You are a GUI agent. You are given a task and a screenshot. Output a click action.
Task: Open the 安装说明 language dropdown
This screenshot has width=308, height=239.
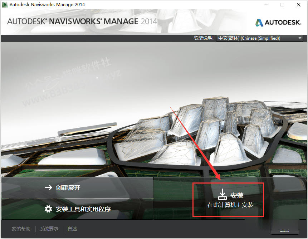coord(259,38)
